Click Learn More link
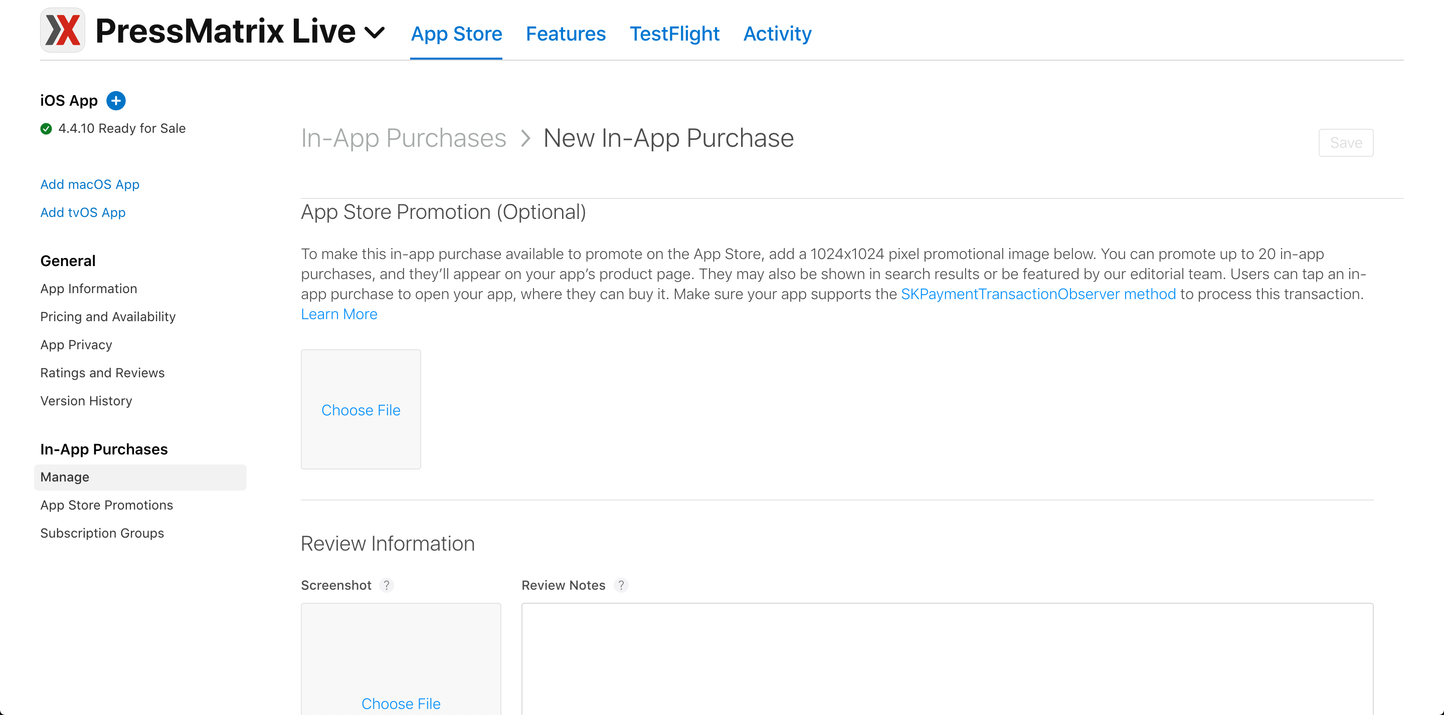 339,314
